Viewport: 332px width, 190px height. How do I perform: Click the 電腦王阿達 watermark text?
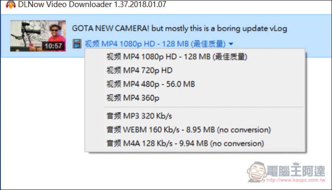pos(296,171)
